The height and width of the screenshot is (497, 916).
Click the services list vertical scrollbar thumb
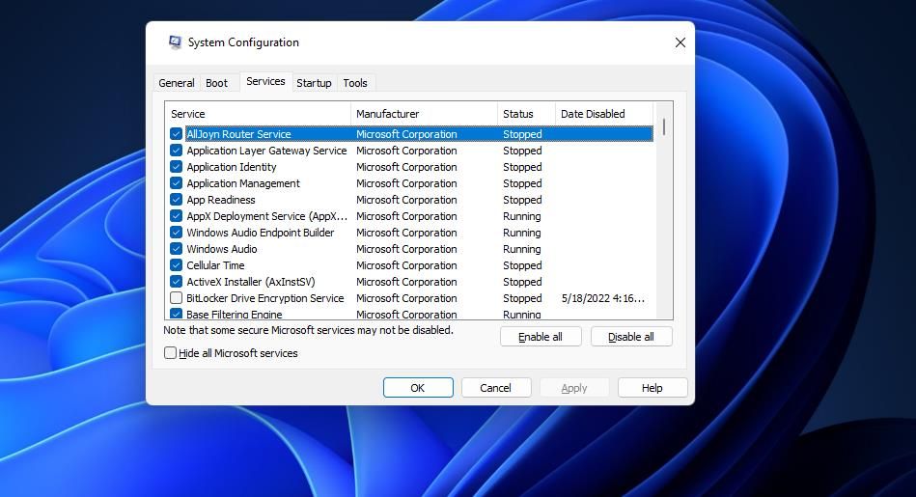tap(664, 126)
